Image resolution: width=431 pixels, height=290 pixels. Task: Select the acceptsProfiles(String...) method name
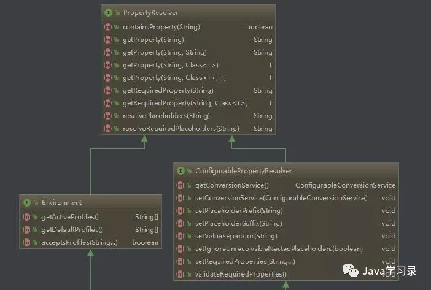tap(79, 242)
